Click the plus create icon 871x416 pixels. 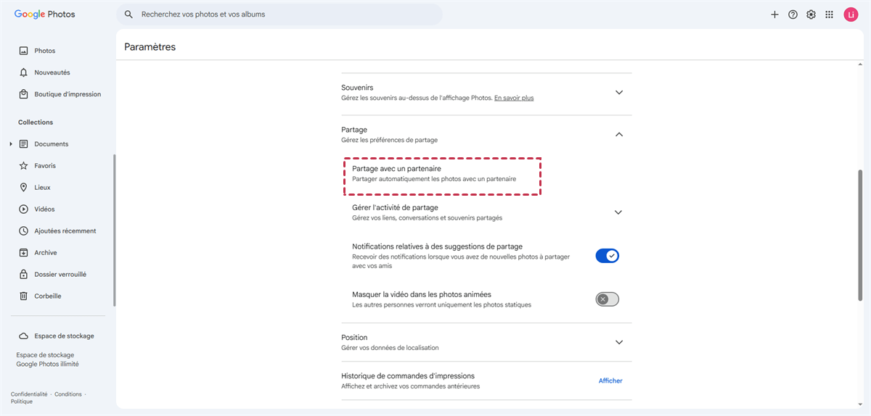point(774,14)
